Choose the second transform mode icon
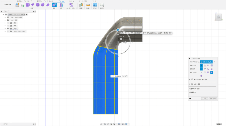The width and height of the screenshot is (226, 126). (205, 65)
